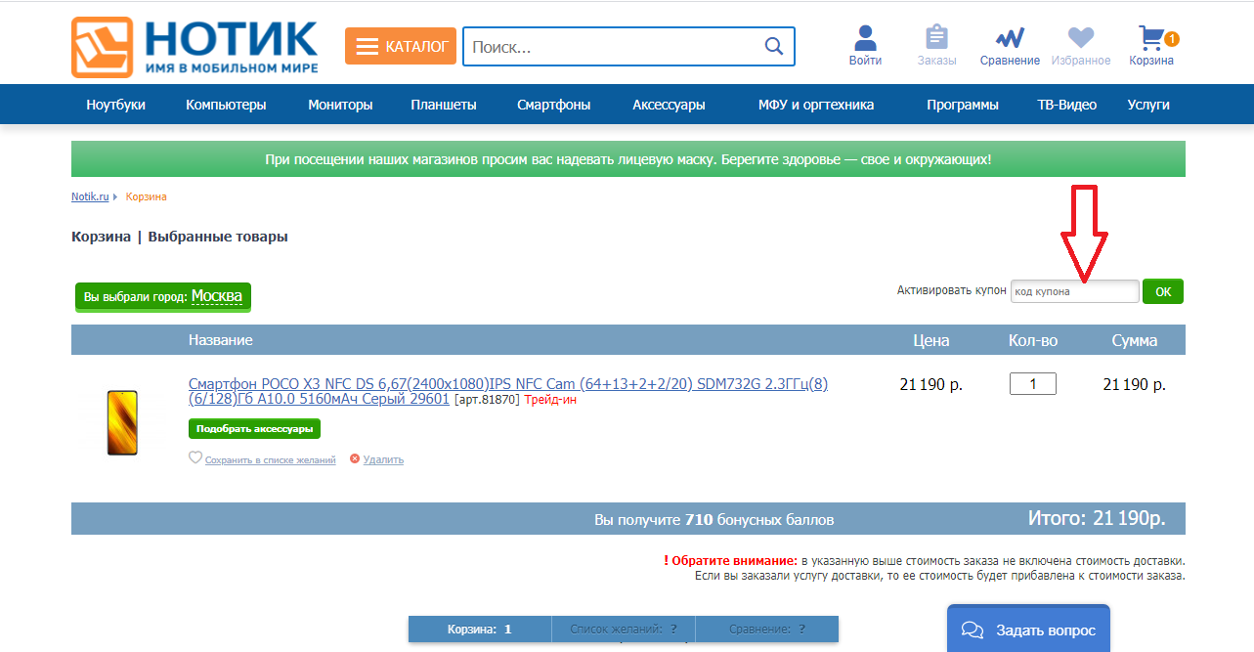1254x652 pixels.
Task: Click the Итого: 21 190р. total
Action: tap(1097, 518)
